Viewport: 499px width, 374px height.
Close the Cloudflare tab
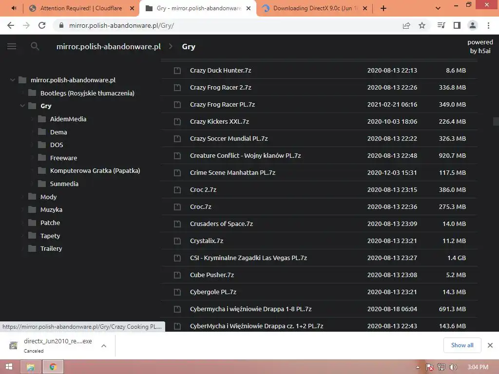tap(132, 9)
